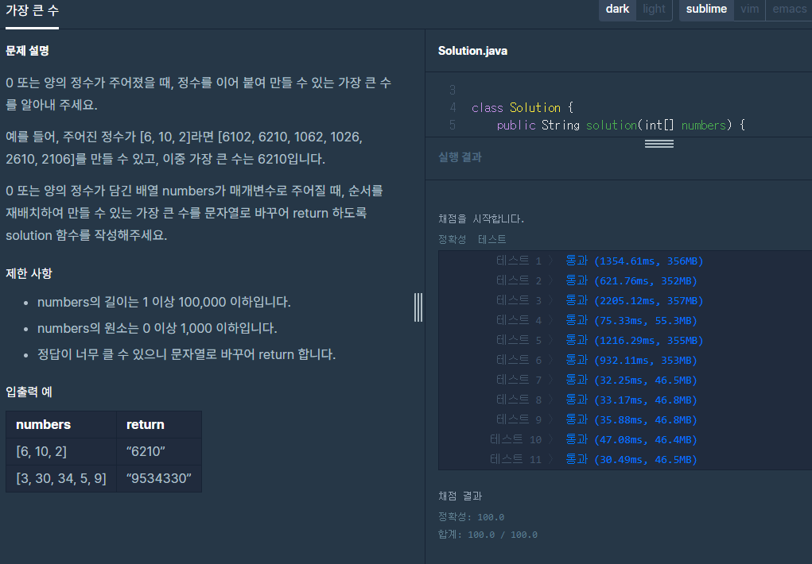Screen dimensions: 812x564
Task: Click the numbers의 길이 constraint bullet
Action: (x=164, y=302)
